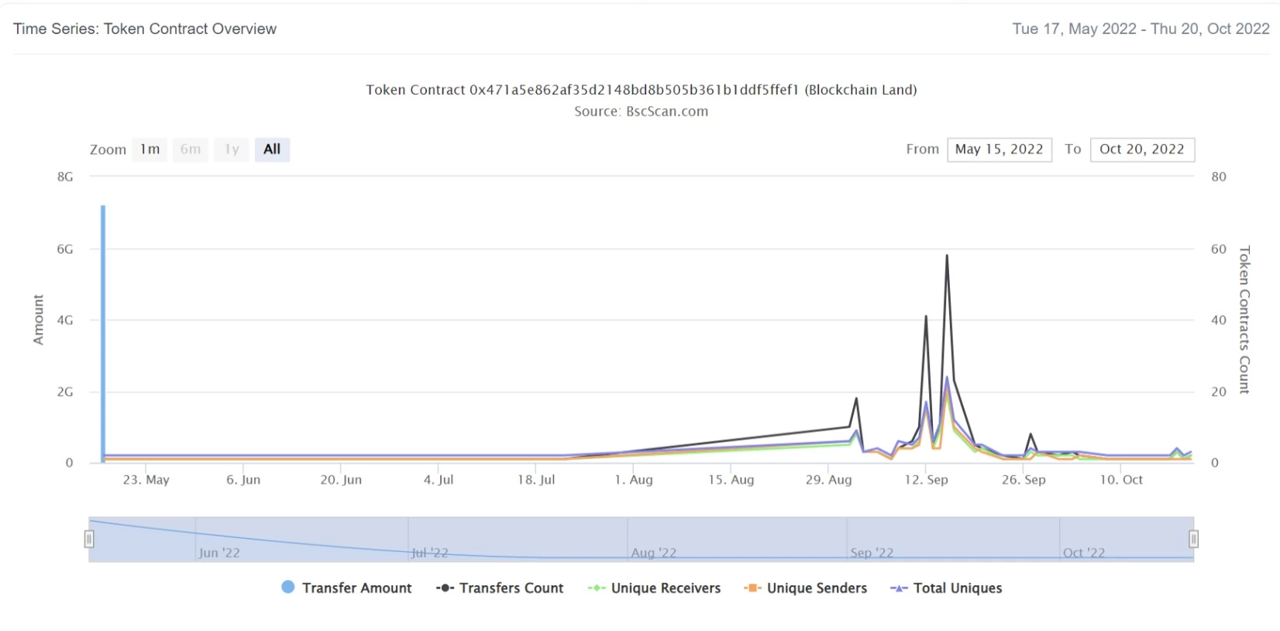
Task: Toggle the Total Uniques series in legend
Action: click(x=946, y=588)
